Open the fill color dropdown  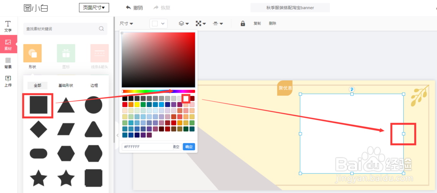point(159,24)
